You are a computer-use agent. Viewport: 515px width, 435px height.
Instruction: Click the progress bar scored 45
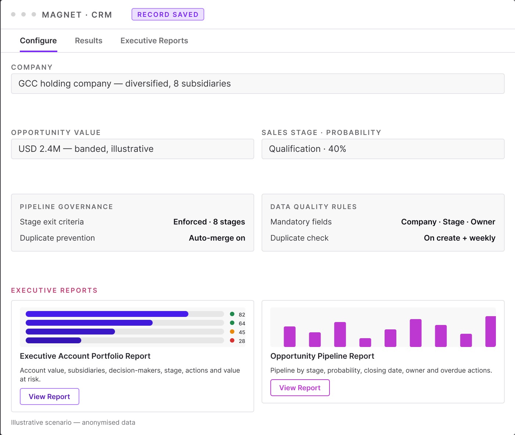[x=125, y=332]
